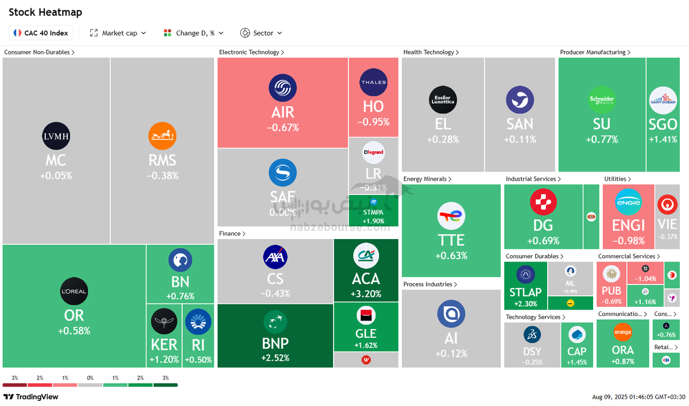Click the dark green 3% legend swatch
Screen dimensions: 689x406
165,385
